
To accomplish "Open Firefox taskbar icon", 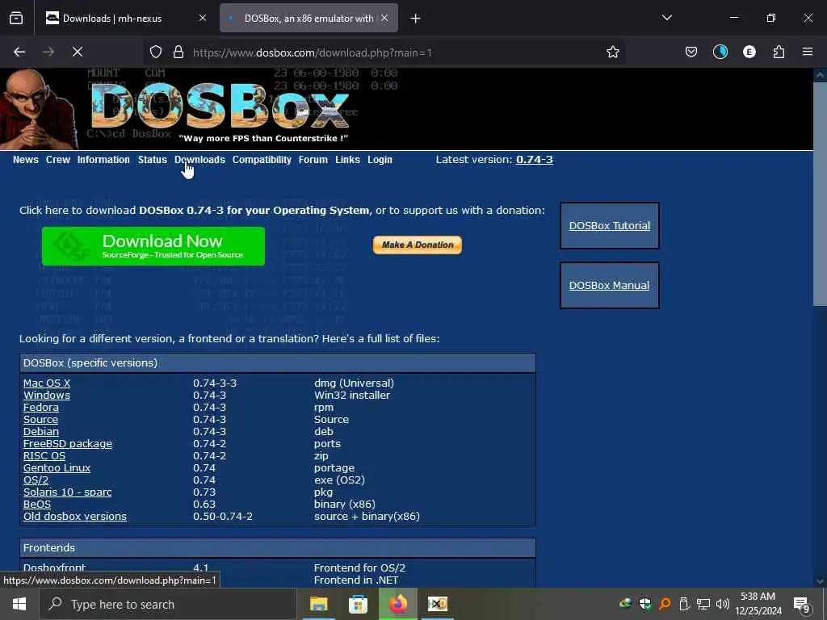I will (398, 604).
